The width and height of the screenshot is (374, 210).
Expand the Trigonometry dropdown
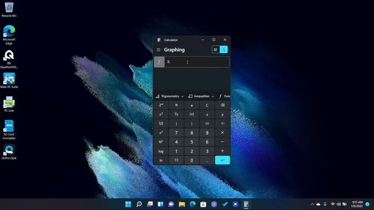coord(169,96)
